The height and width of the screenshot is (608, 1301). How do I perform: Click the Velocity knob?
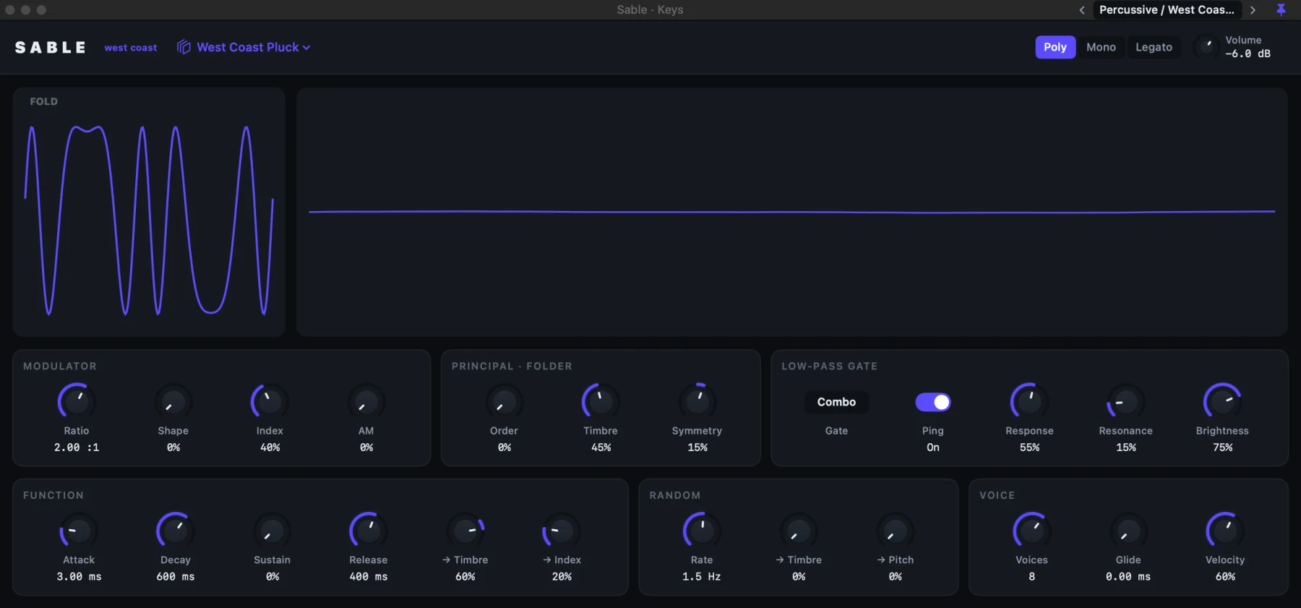pyautogui.click(x=1225, y=531)
